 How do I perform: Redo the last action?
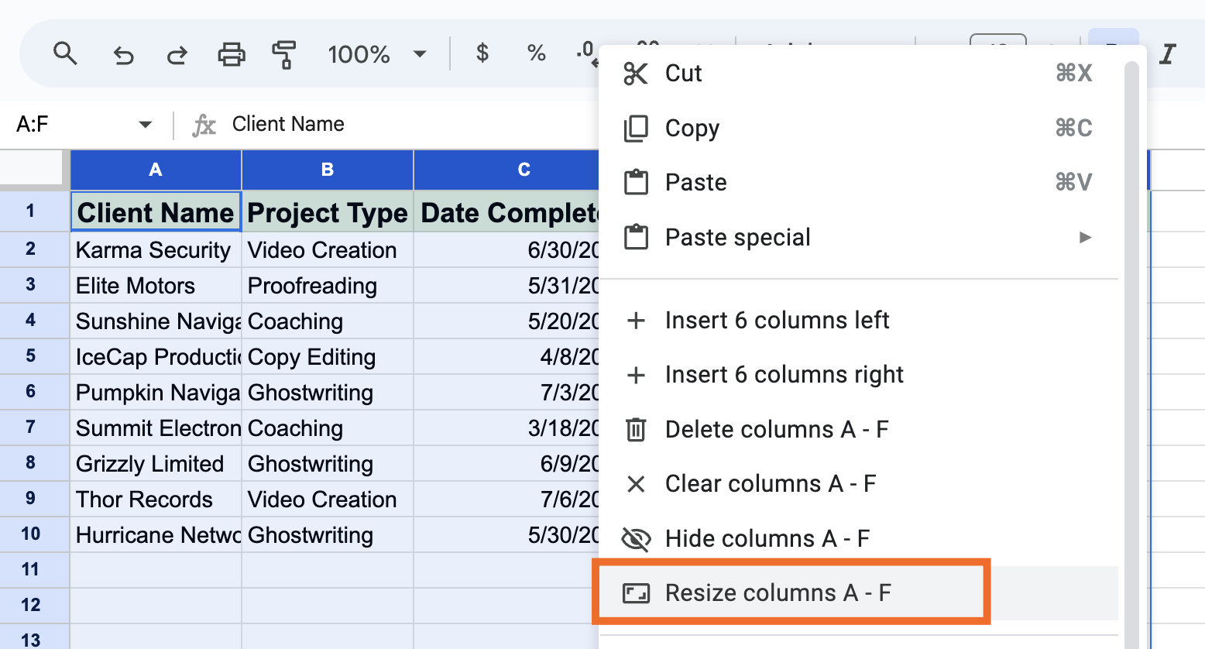pyautogui.click(x=177, y=54)
